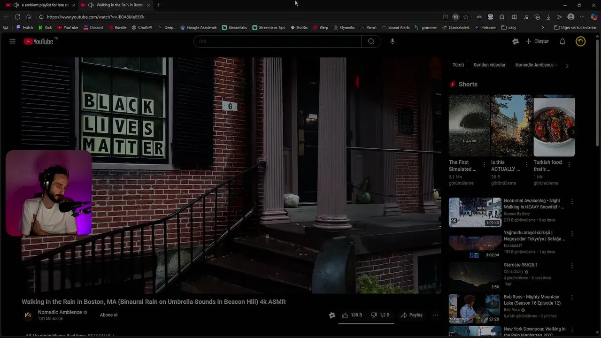Bookmark this page with star icon
601x338 pixels.
point(466,17)
